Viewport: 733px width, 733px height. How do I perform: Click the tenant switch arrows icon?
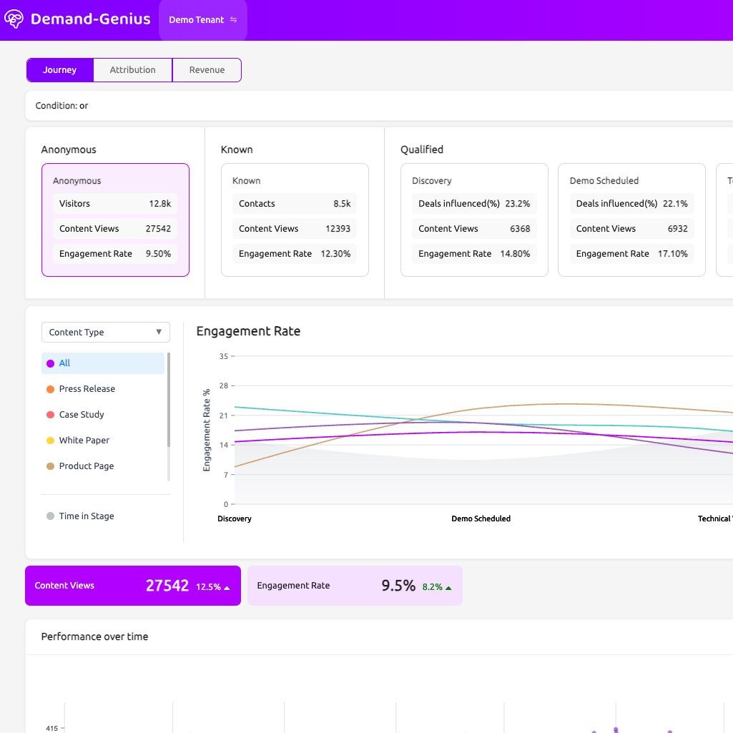coord(233,20)
